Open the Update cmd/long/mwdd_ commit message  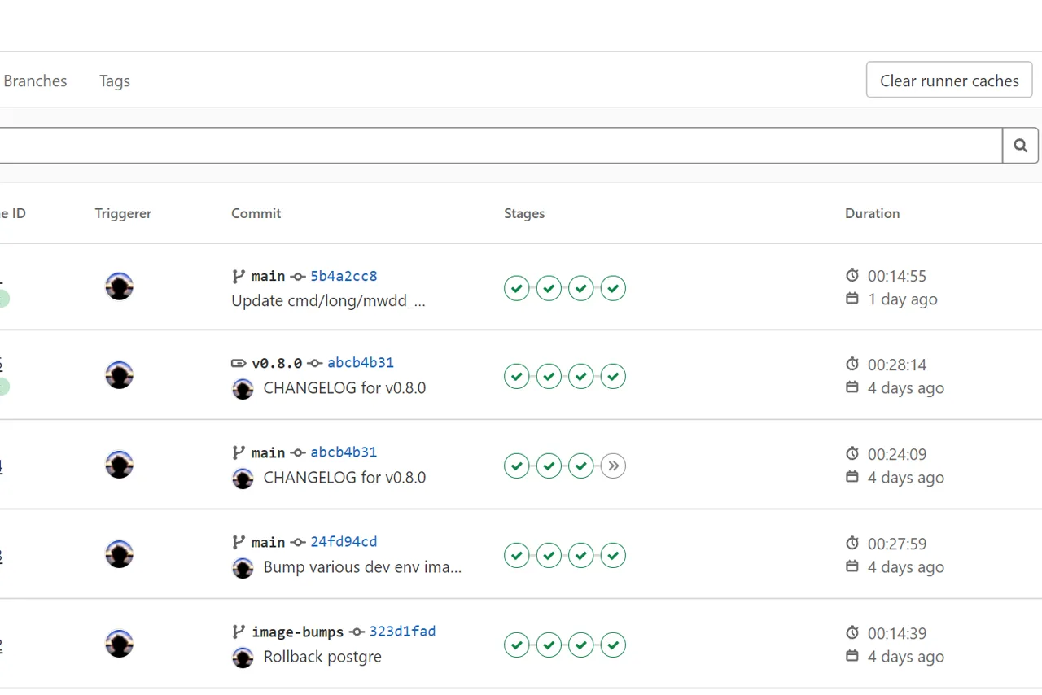coord(328,300)
